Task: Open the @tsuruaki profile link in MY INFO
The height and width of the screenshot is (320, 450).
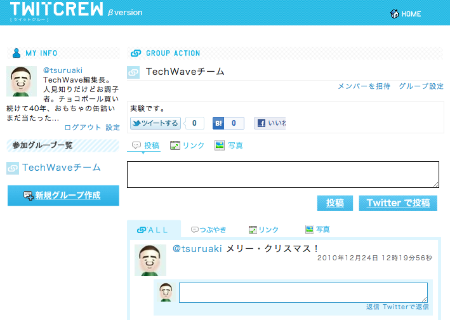Action: click(63, 70)
